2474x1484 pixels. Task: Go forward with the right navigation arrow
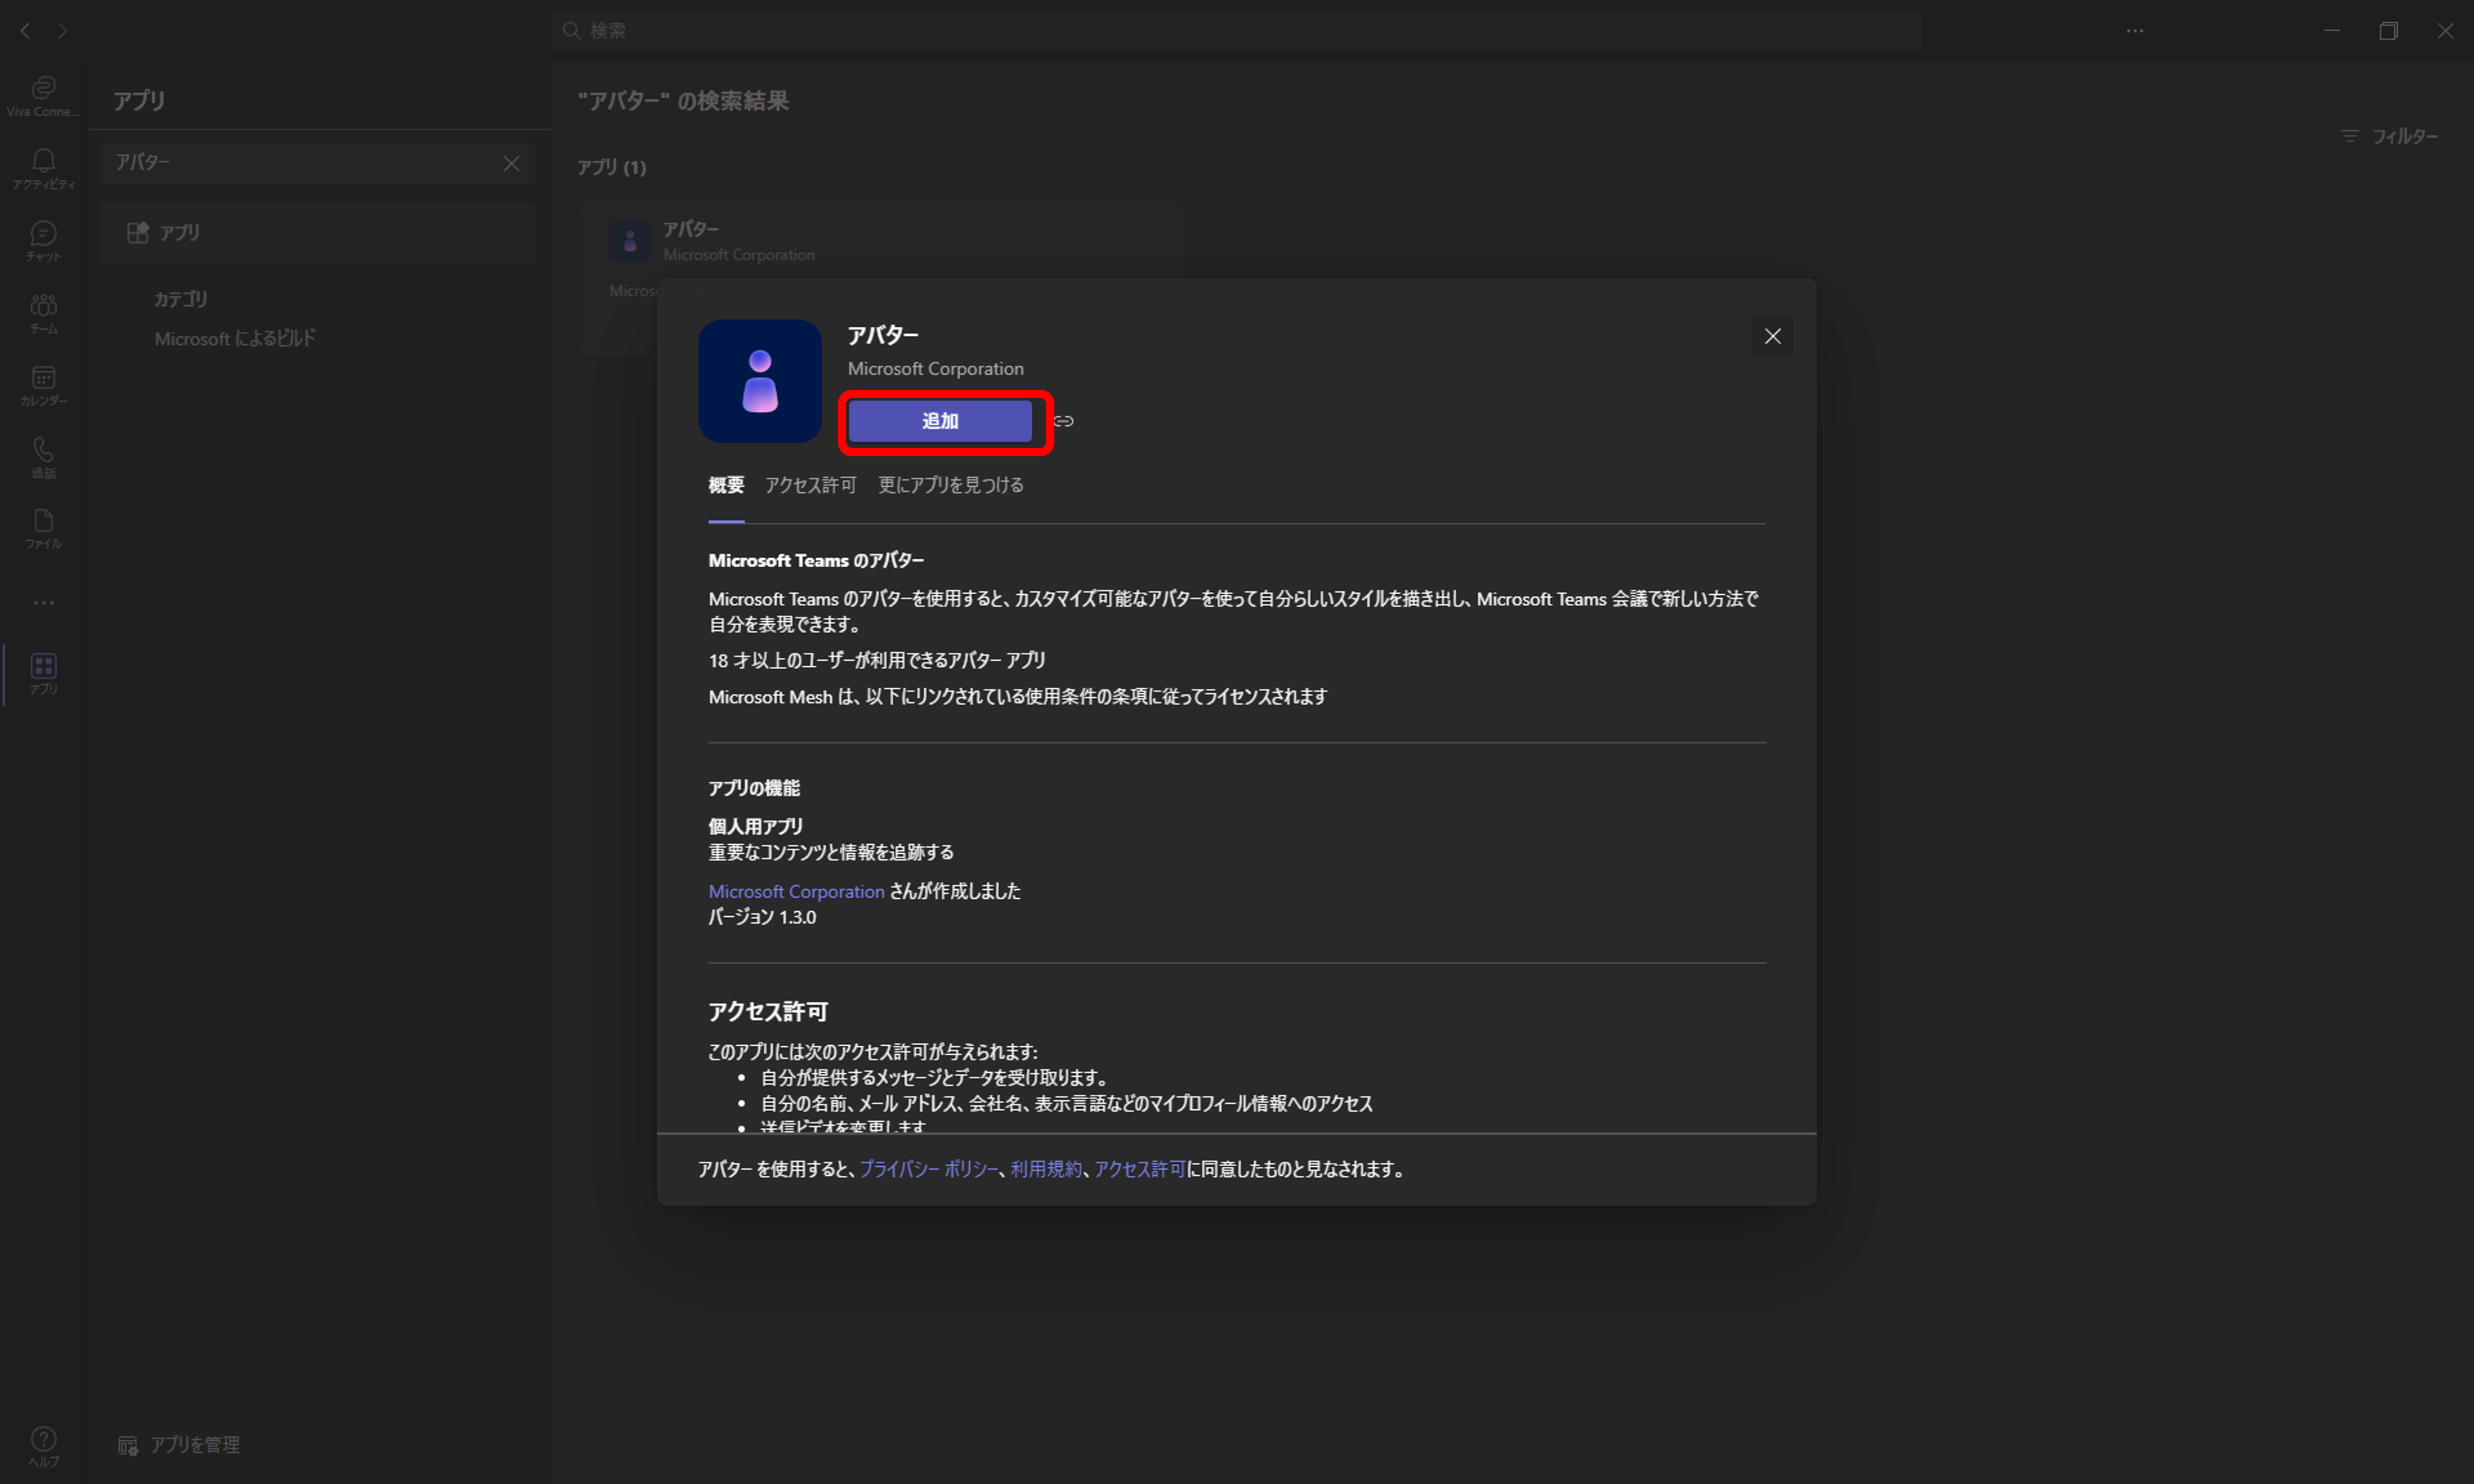pyautogui.click(x=62, y=31)
